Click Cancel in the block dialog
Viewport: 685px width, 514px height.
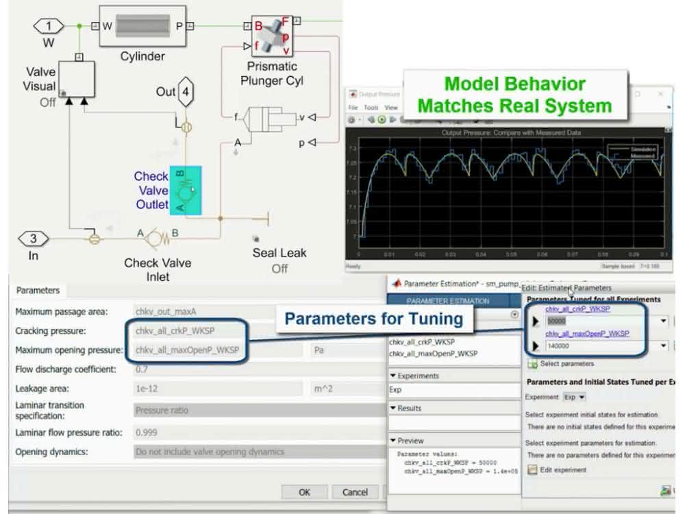point(355,492)
